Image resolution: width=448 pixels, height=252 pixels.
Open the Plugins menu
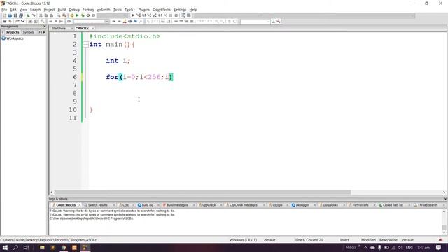coord(144,10)
